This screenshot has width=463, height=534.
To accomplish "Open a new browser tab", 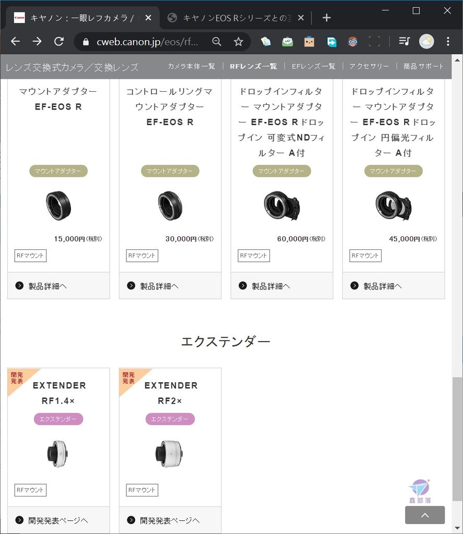I will tap(326, 18).
